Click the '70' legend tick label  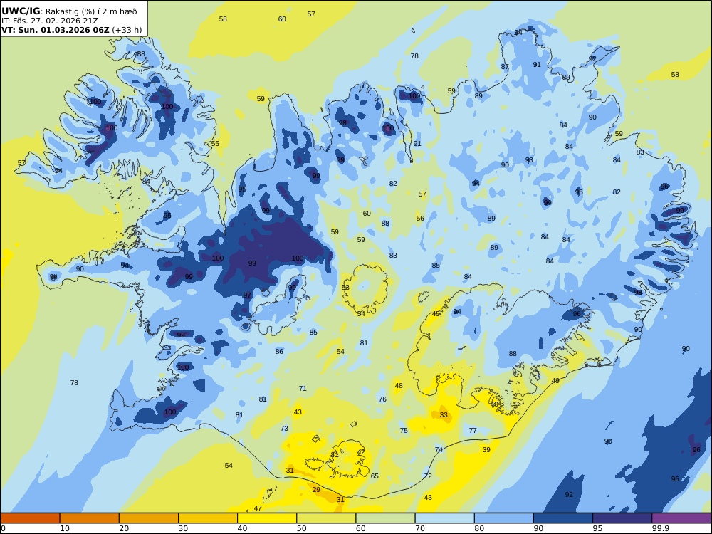click(x=420, y=528)
